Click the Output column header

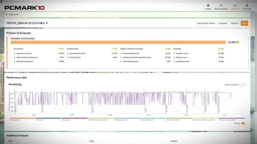point(174,141)
